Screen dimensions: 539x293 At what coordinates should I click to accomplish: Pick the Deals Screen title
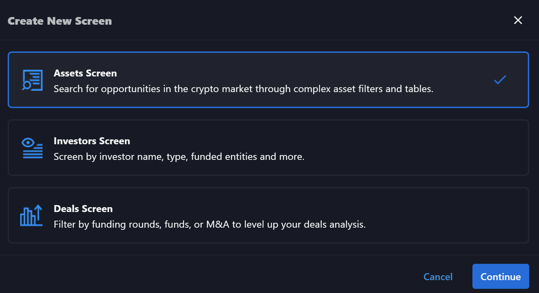[x=83, y=209]
